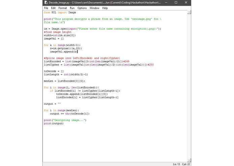
Task: Click the line 'output = ""'
Action: [52, 104]
